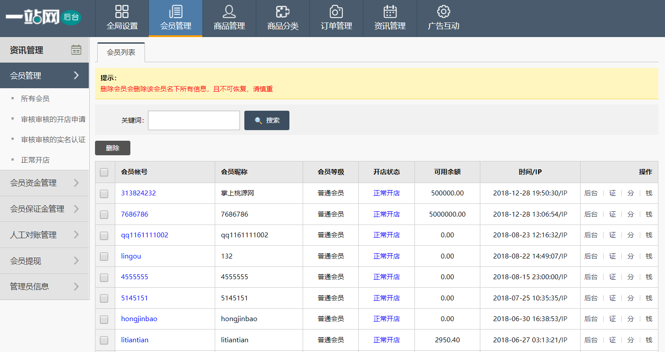Viewport: 665px width, 352px height.
Task: Click the 商品管理 person icon
Action: [229, 11]
